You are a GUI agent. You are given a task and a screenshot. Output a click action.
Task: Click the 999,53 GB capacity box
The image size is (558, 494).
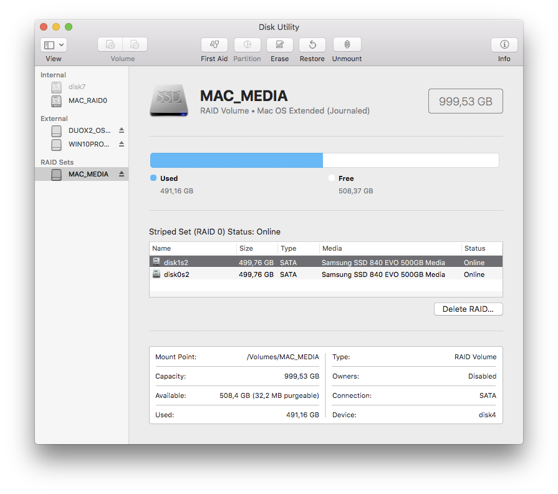(466, 101)
